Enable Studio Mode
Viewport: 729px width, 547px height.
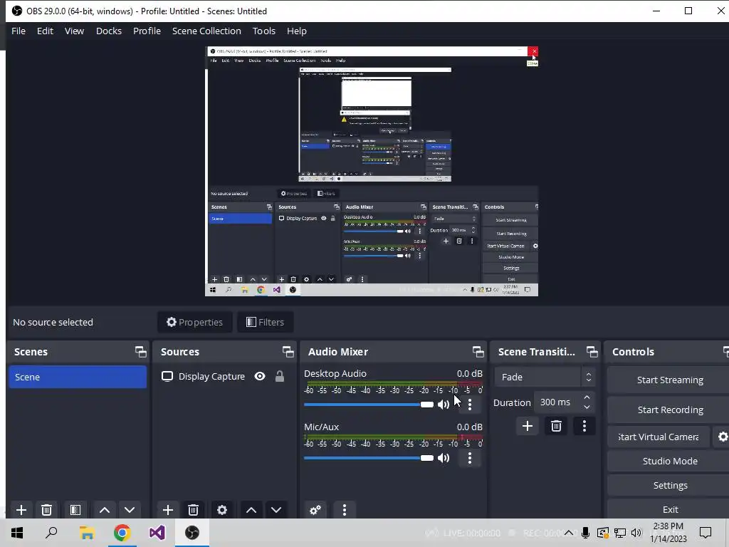click(669, 461)
